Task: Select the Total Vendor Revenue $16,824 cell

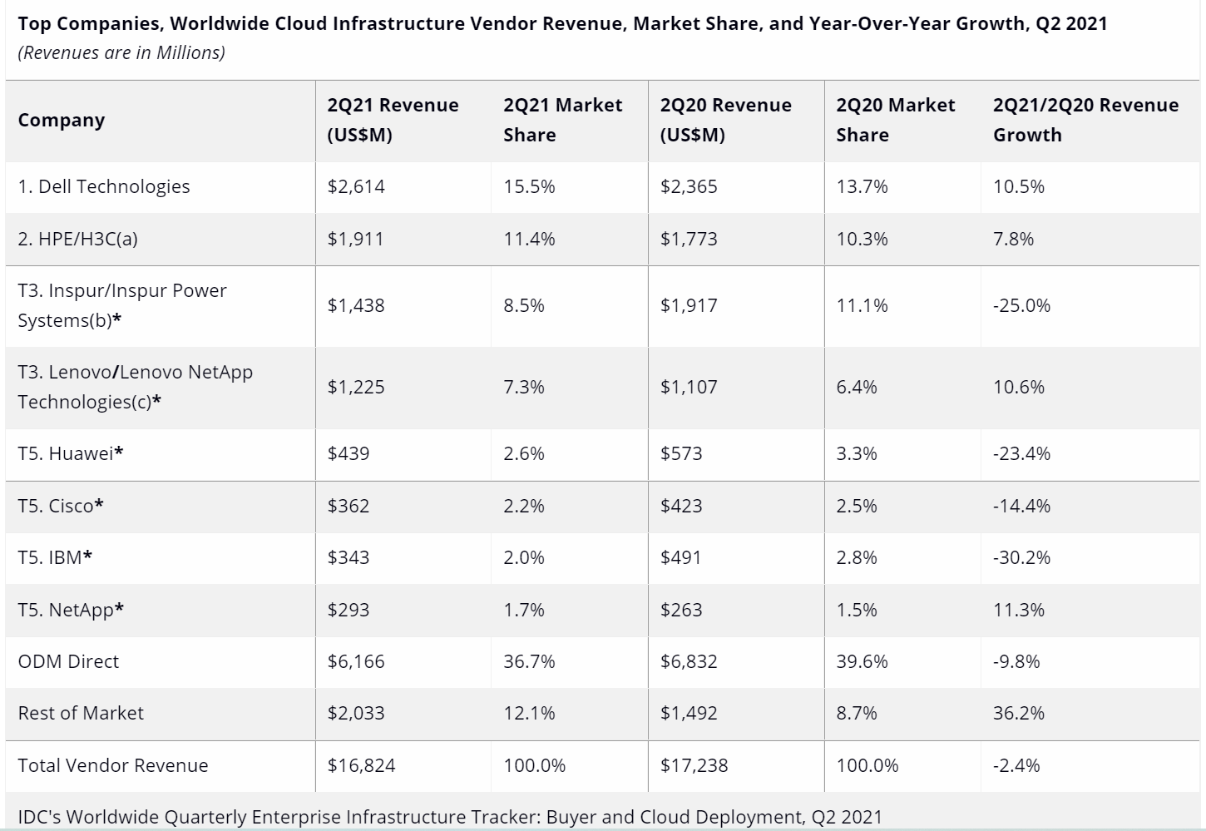Action: (361, 765)
